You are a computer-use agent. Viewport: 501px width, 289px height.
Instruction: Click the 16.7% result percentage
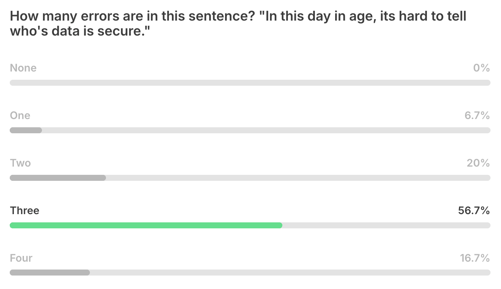(474, 258)
